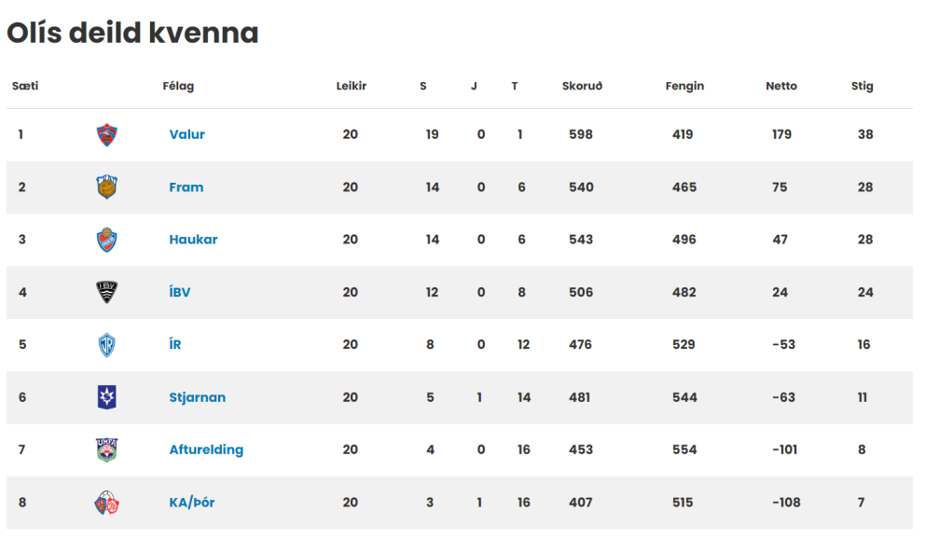Screen dimensions: 925x540
Task: Click the Netto column header
Action: click(780, 86)
